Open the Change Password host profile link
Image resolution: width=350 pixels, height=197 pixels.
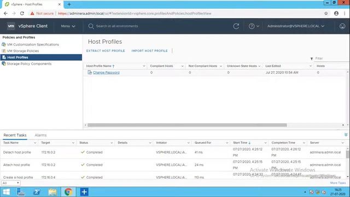click(106, 73)
